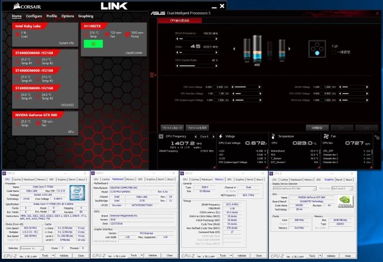Image resolution: width=383 pixels, height=262 pixels.
Task: Open Profile menu in Corsair Link
Action: [52, 16]
